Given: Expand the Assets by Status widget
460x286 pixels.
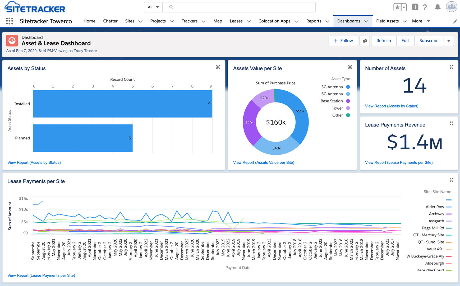Looking at the screenshot, I should 218,67.
